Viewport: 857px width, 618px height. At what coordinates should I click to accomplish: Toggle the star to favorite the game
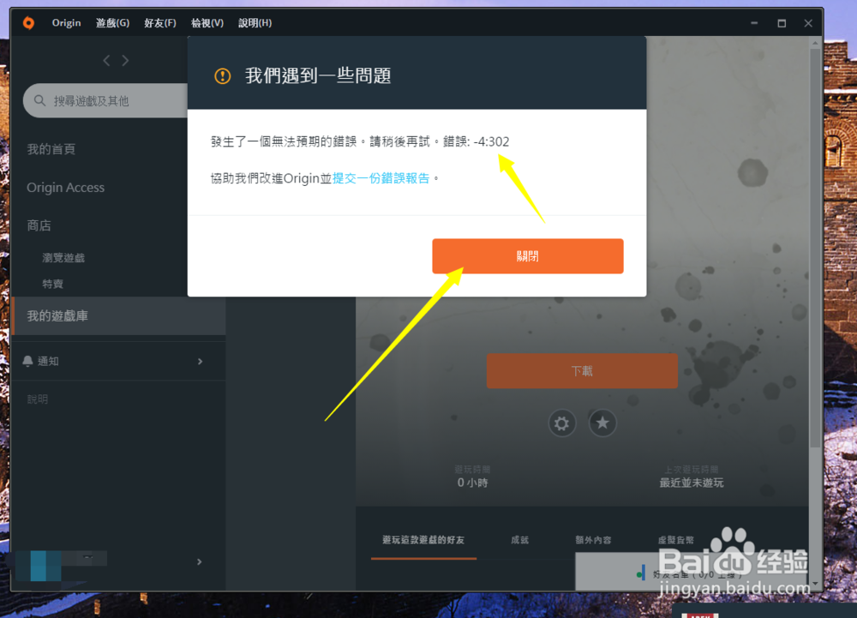tap(602, 423)
